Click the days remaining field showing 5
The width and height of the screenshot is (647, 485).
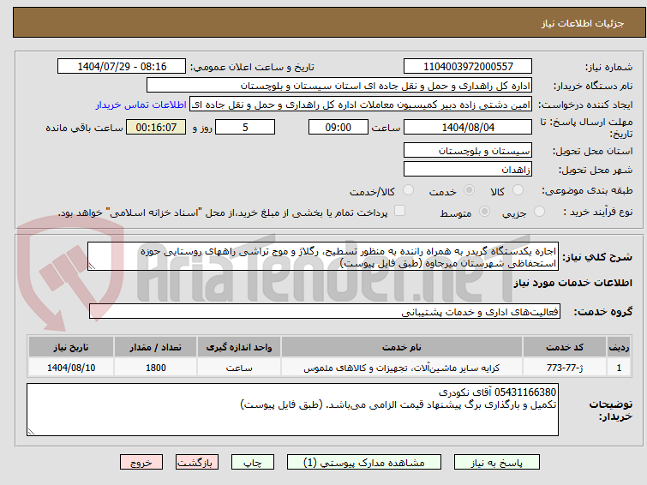coord(245,127)
